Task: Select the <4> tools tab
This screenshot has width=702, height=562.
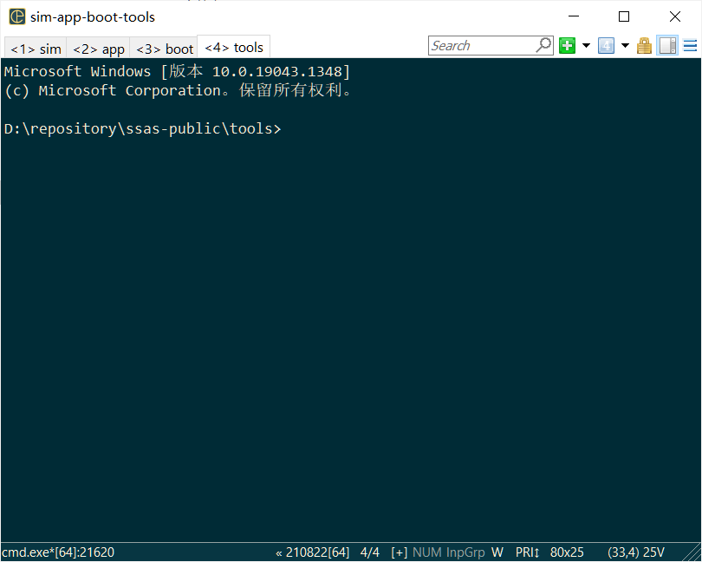Action: (x=234, y=47)
